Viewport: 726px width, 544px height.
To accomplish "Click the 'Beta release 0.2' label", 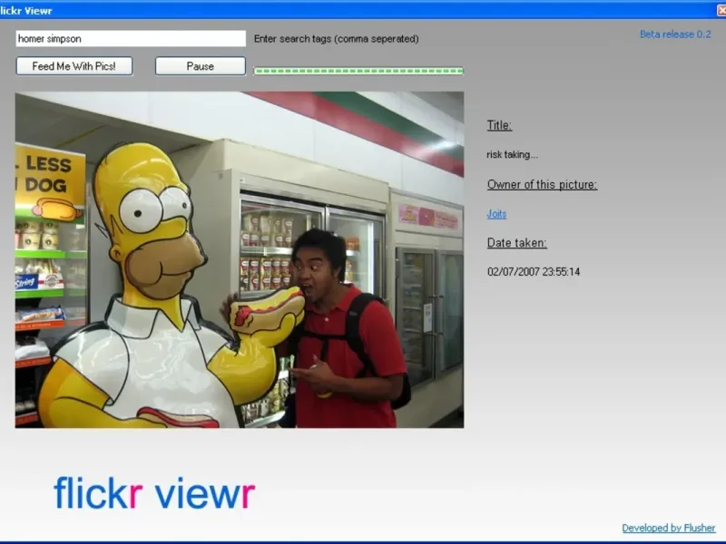I will point(675,34).
